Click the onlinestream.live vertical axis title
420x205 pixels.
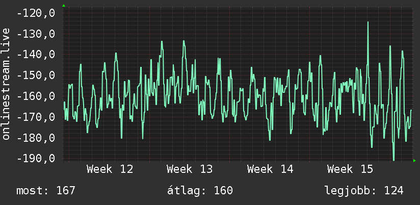(6, 84)
